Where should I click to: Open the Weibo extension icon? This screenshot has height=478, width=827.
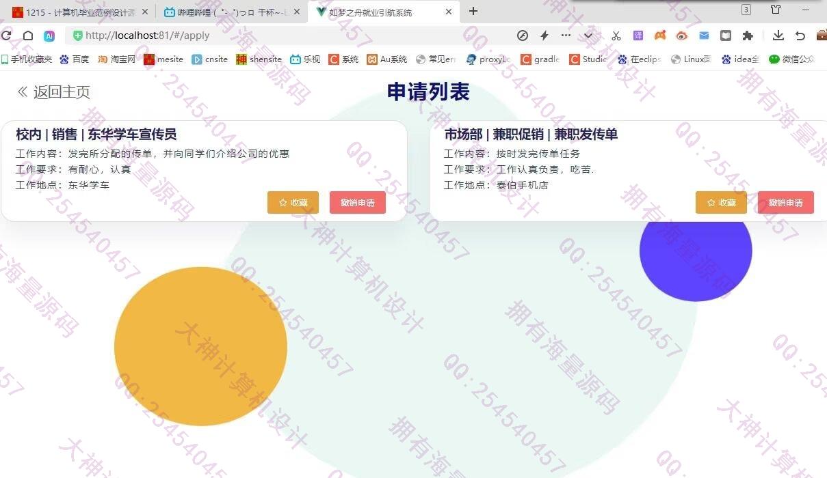coord(681,36)
